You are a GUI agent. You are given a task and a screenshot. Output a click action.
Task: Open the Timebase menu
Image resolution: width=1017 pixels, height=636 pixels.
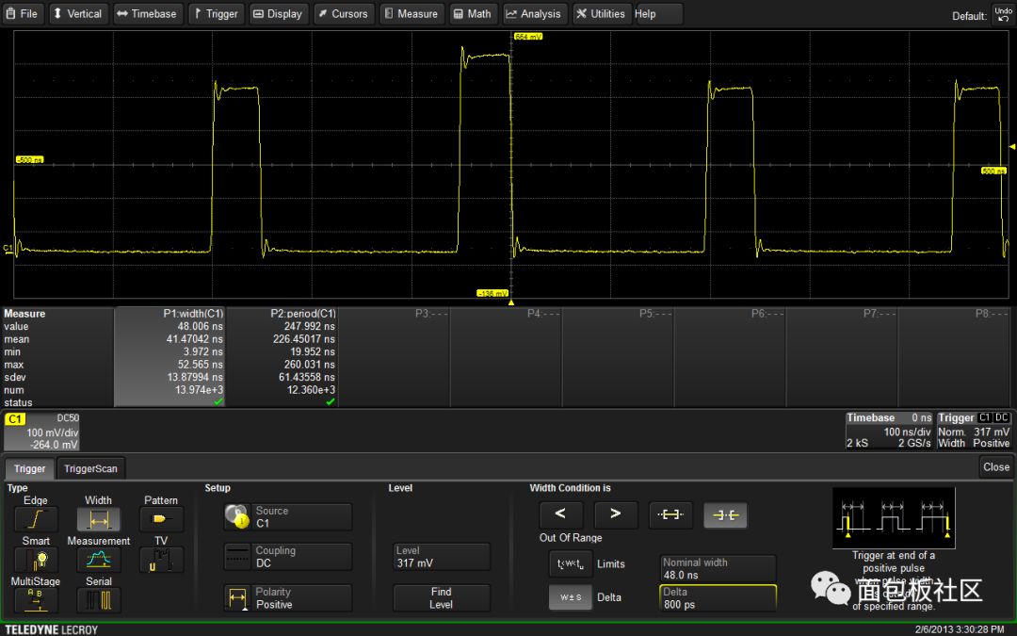tap(147, 14)
